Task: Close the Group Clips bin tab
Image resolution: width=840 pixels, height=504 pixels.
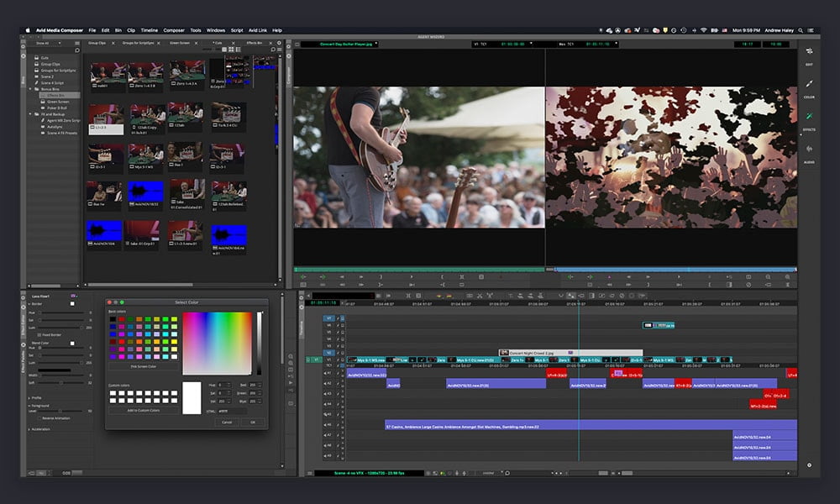Action: tap(113, 43)
